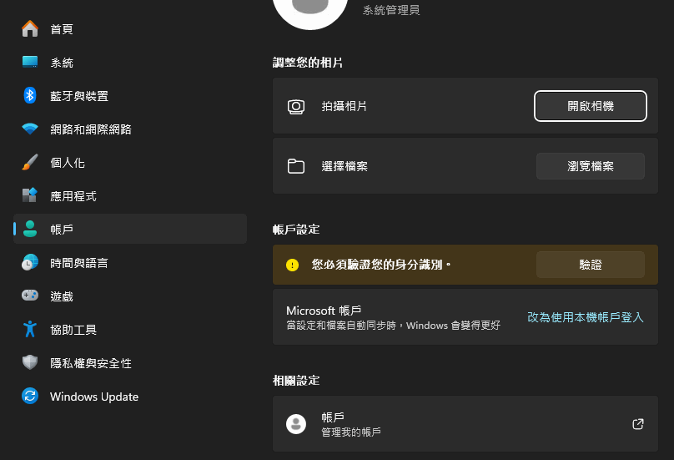Open 藍牙與裝置 Bluetooth icon
The image size is (674, 460).
click(x=30, y=95)
